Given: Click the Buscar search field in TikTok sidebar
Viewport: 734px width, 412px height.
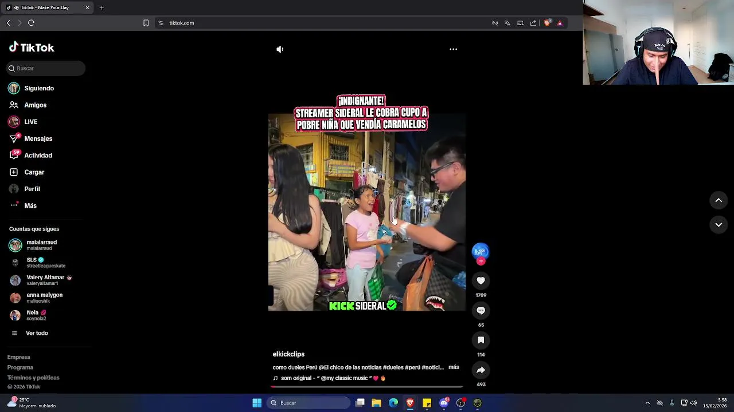Looking at the screenshot, I should pos(46,68).
